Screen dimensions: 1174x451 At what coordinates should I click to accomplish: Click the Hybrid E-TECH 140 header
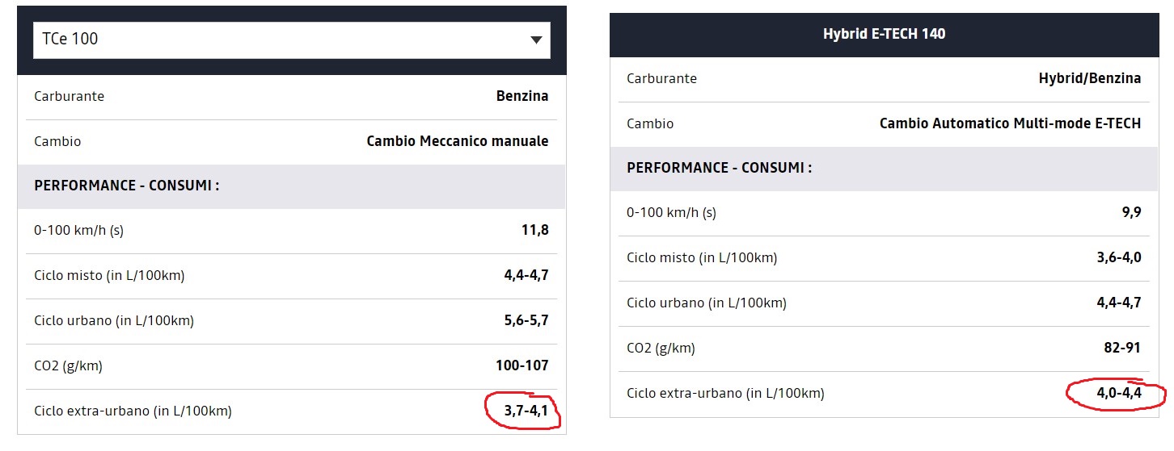point(884,34)
